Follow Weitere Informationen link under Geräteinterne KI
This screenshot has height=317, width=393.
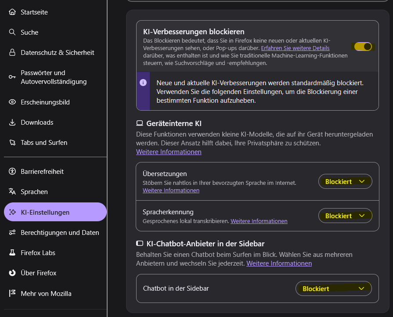coord(169,152)
